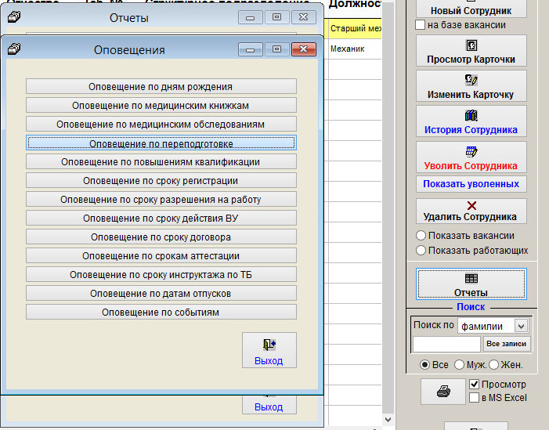Select Жен. radio button
The width and height of the screenshot is (549, 430).
[493, 365]
